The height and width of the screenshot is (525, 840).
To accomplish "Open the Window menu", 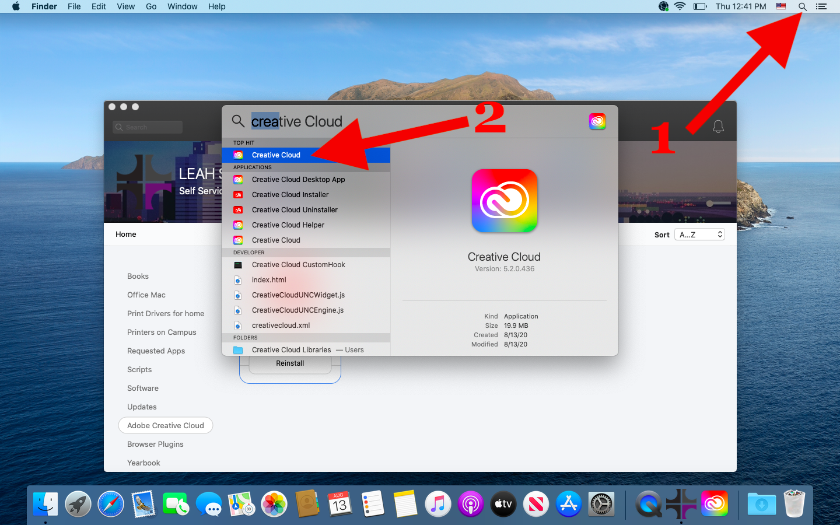I will (x=183, y=6).
